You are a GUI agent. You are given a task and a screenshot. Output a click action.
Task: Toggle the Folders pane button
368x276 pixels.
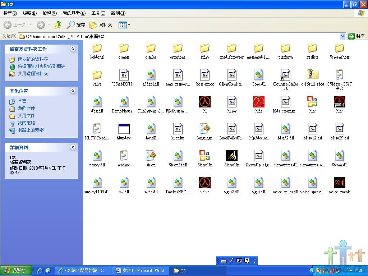(x=101, y=25)
